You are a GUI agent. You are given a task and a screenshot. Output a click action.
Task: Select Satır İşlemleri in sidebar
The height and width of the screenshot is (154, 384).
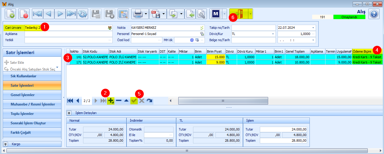click(32, 86)
